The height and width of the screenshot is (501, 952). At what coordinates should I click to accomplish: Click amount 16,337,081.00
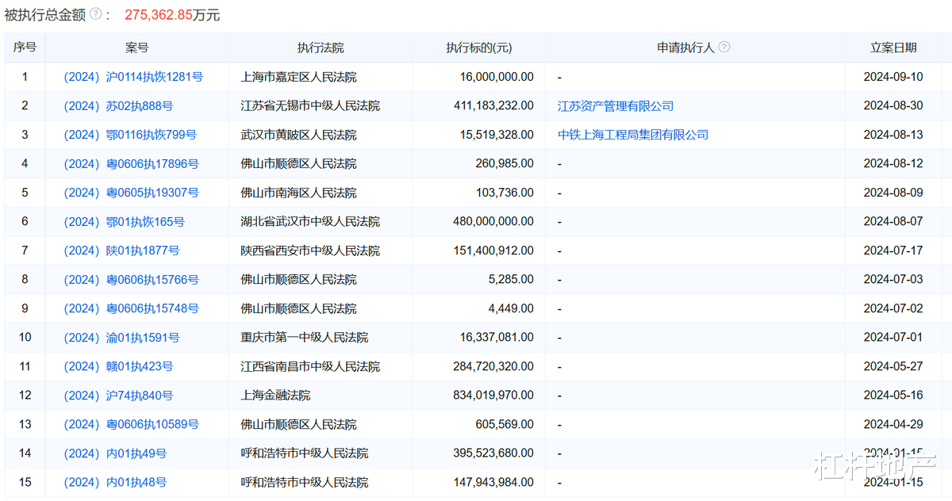(497, 338)
